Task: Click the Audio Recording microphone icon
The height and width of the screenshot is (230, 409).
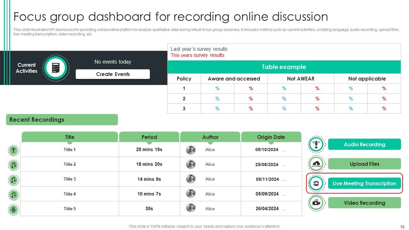Action: [316, 144]
